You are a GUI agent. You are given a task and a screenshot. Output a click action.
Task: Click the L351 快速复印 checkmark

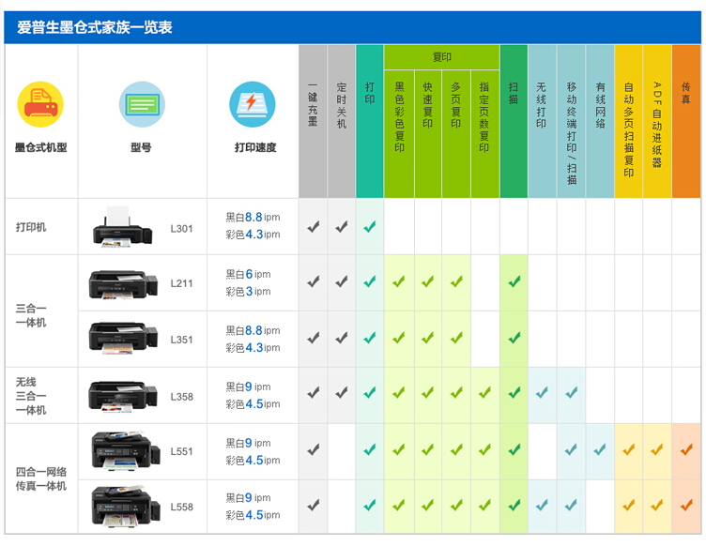tap(428, 338)
